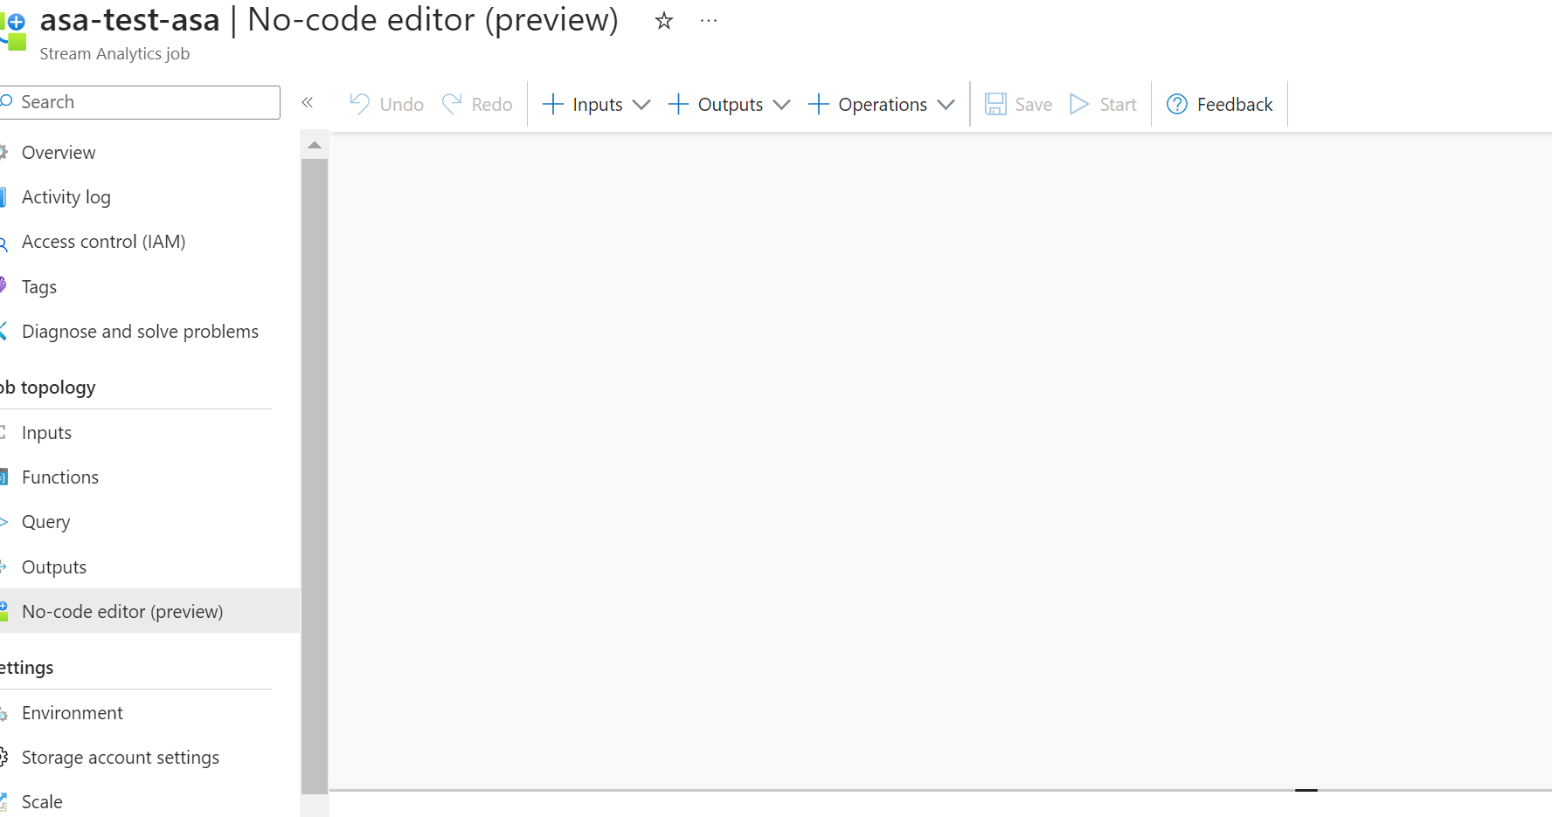Click the Feedback text label
The image size is (1552, 817).
click(x=1235, y=105)
